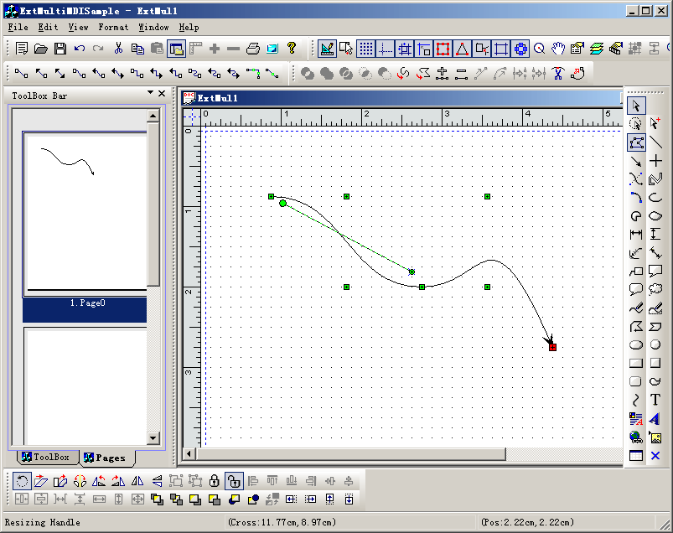Toggle the red square with handles button

pos(443,49)
